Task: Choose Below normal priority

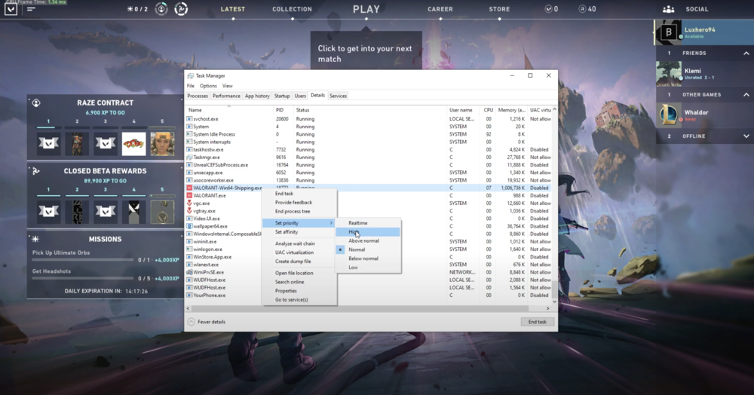Action: coord(363,259)
